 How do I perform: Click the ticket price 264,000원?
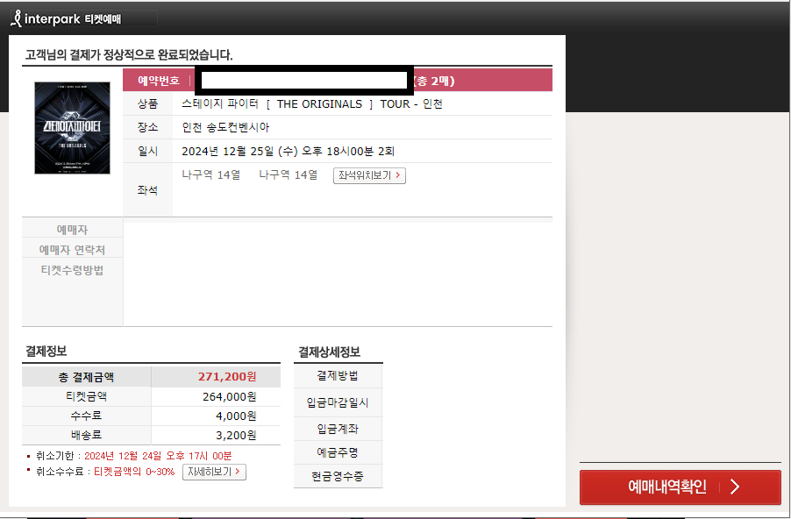230,397
